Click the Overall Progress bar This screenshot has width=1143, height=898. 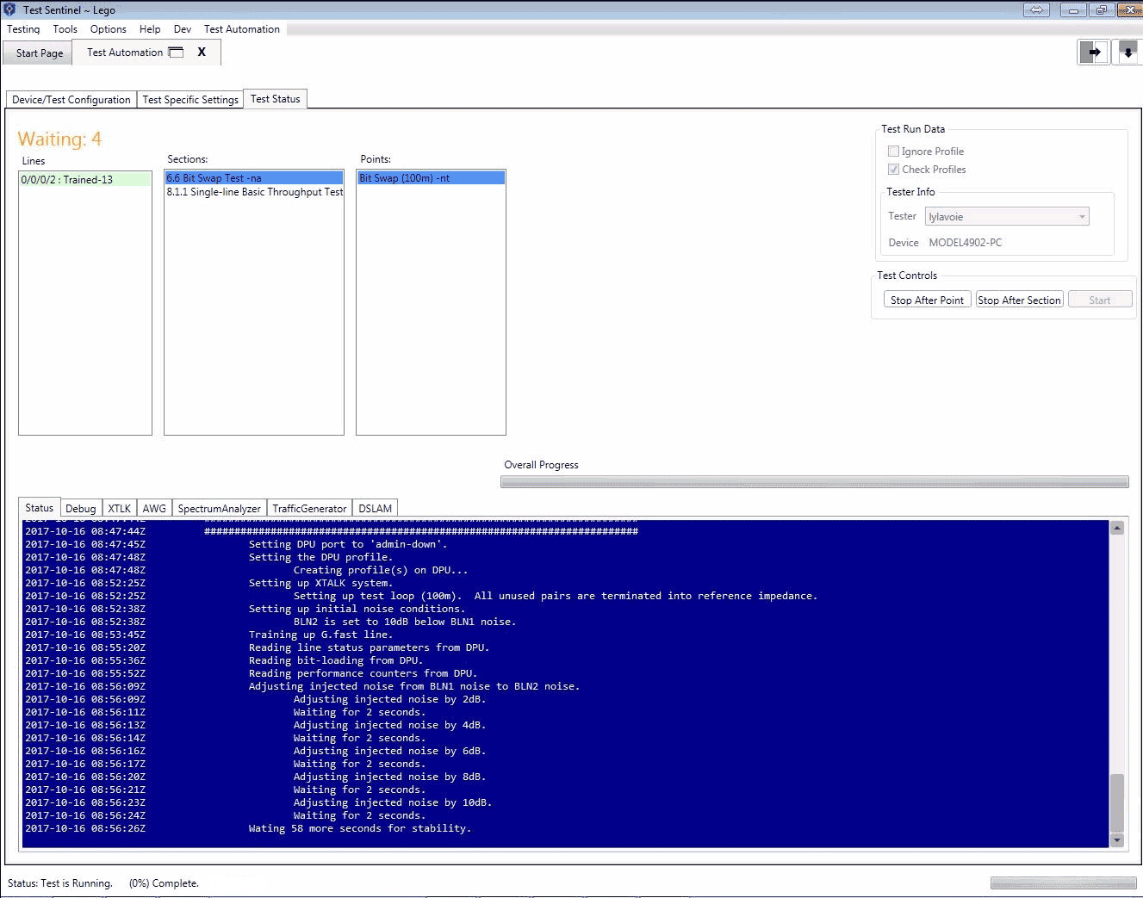coord(814,482)
